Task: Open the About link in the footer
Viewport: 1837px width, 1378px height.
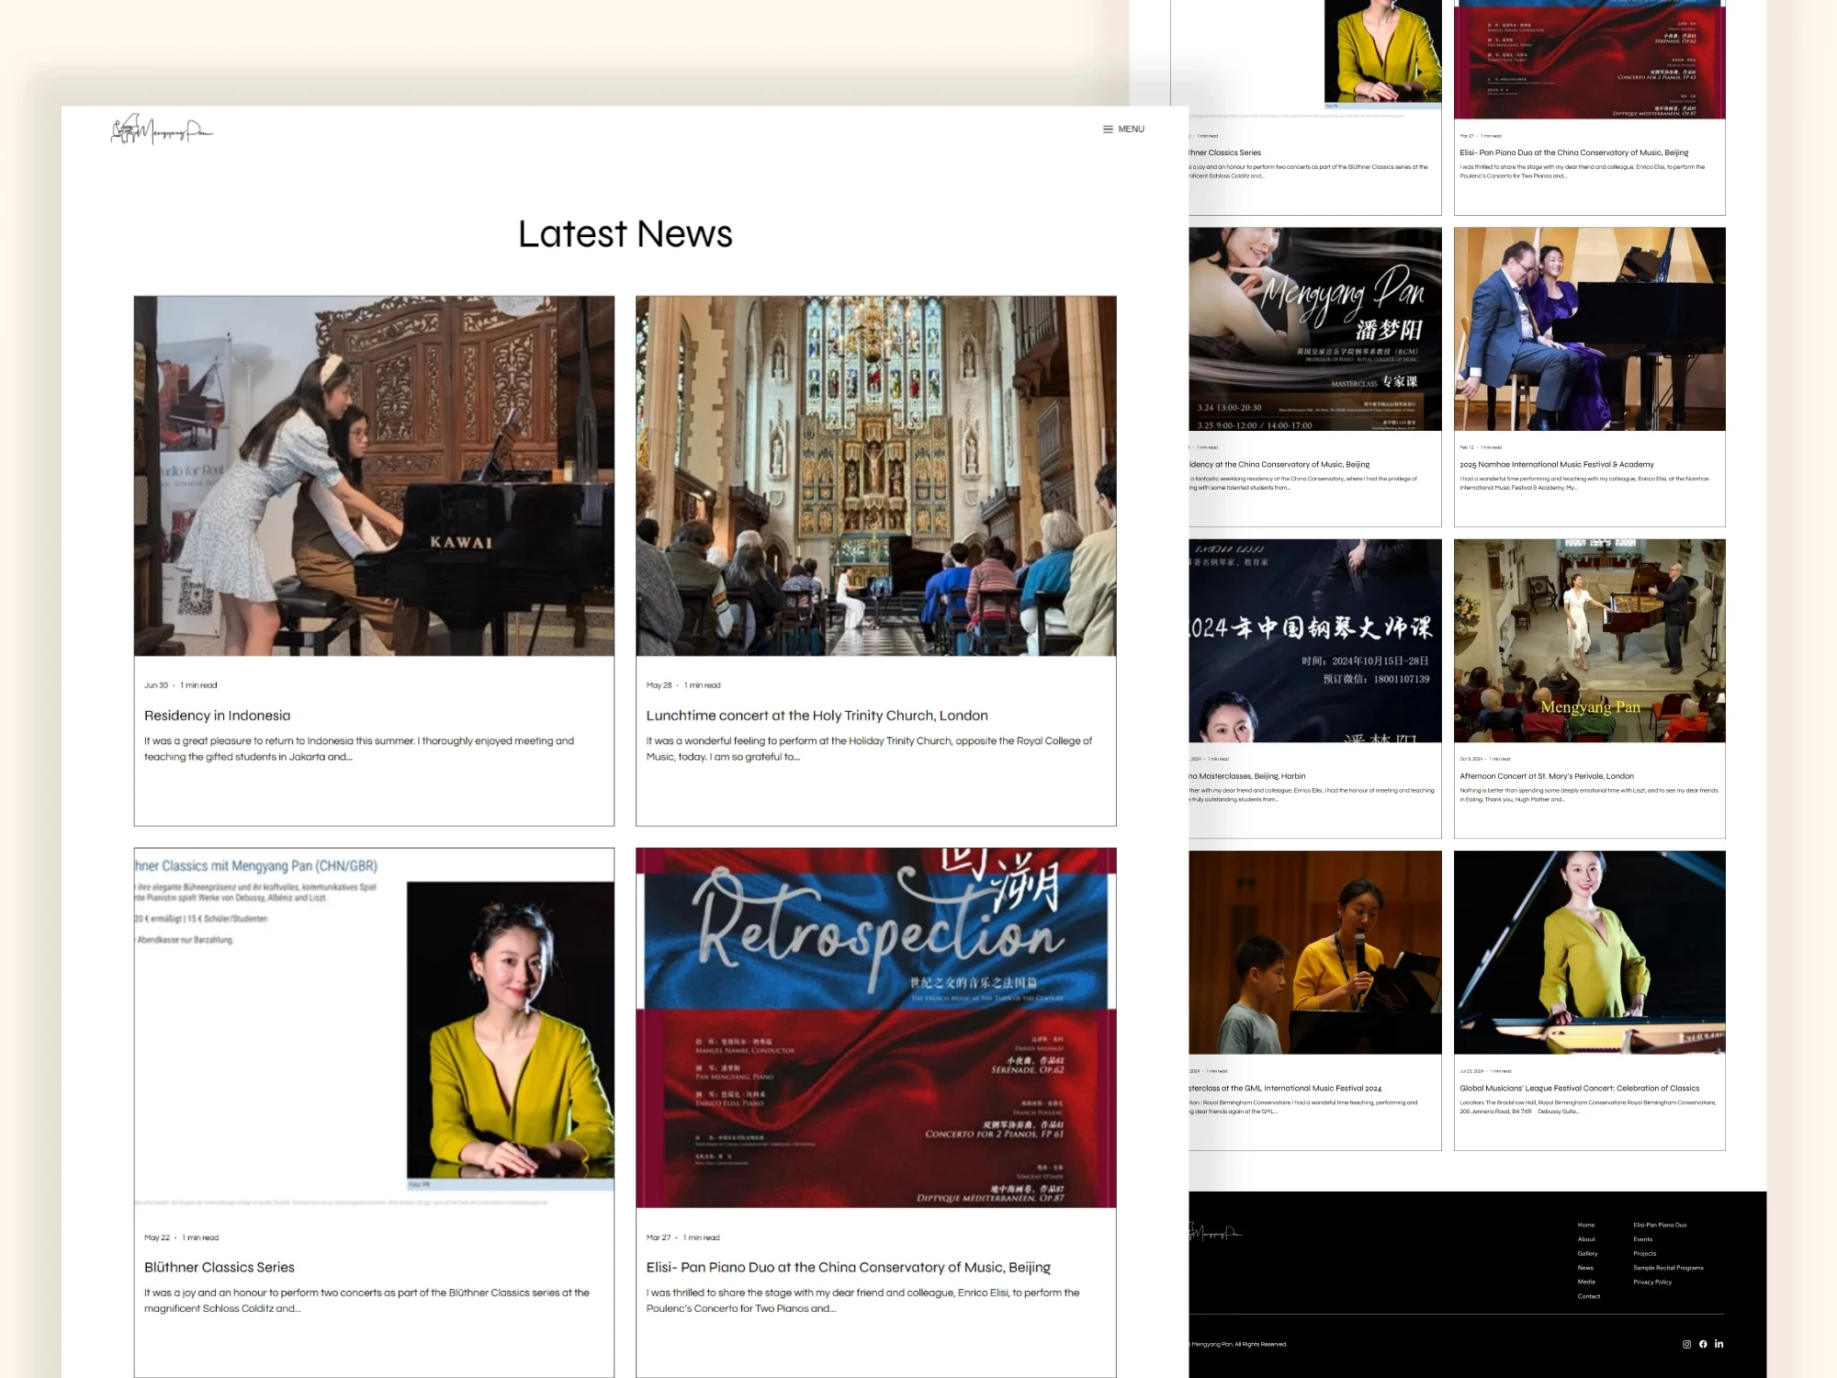Action: [1586, 1239]
